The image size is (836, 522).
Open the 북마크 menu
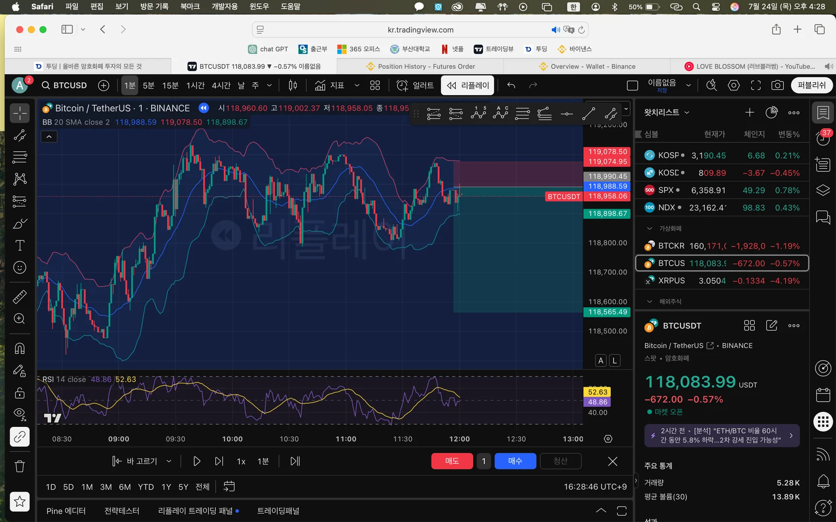190,6
